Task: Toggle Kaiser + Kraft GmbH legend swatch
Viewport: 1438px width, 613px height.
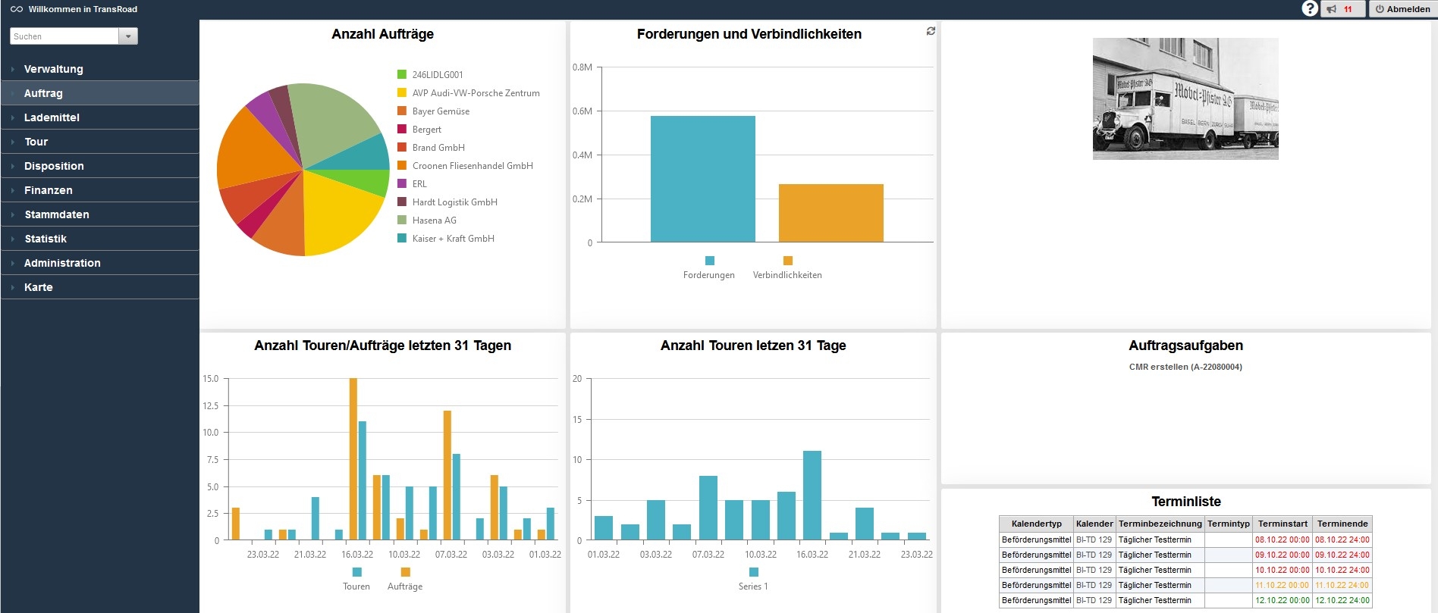Action: point(402,238)
